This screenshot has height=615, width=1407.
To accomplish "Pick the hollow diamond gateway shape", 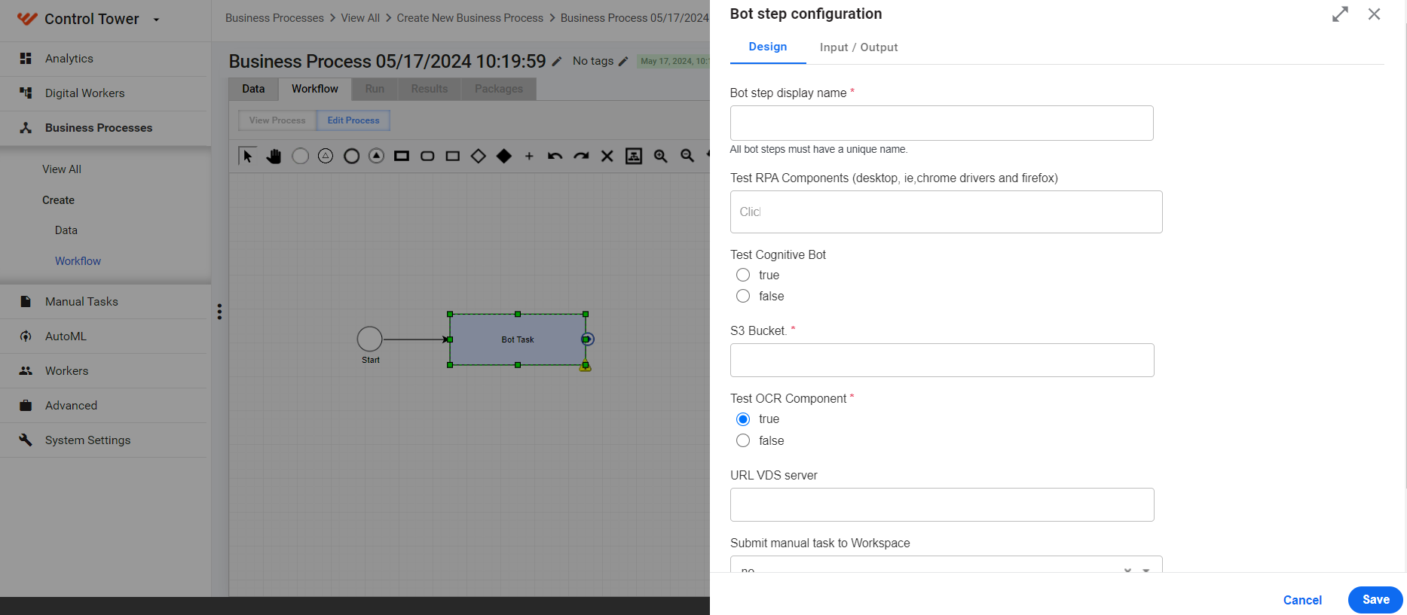I will 479,156.
